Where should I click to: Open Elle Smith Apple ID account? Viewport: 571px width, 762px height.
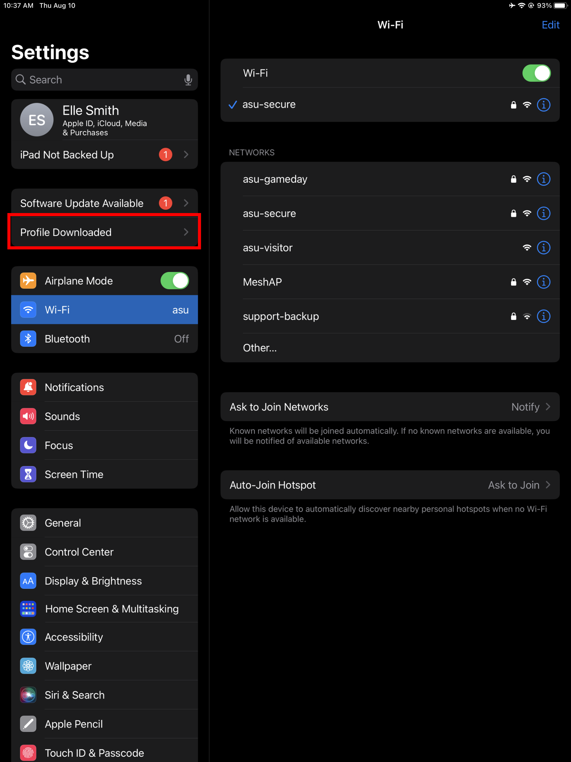104,120
